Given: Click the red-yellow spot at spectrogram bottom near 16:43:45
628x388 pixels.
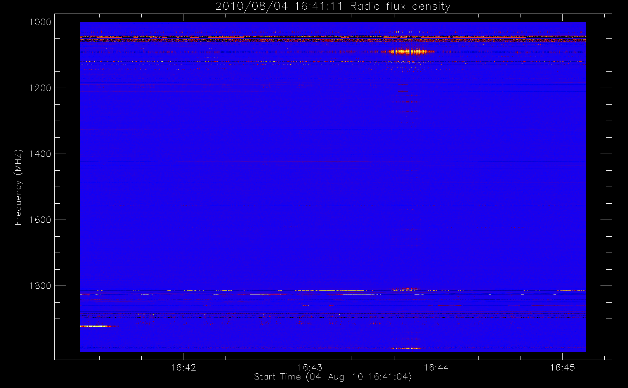Looking at the screenshot, I should click(x=406, y=348).
